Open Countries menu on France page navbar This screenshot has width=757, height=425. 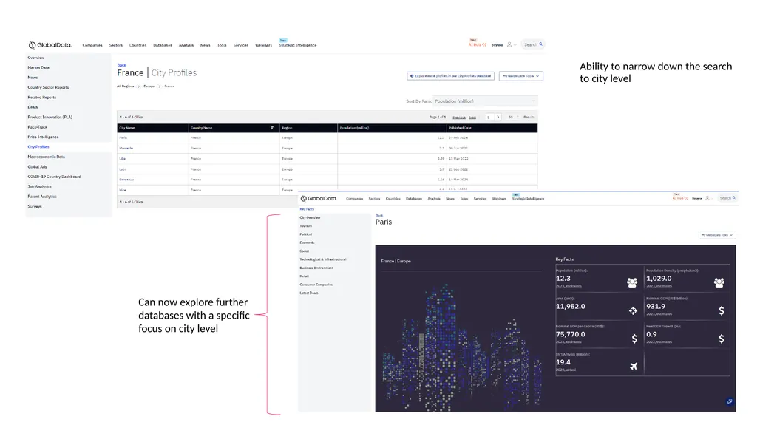138,45
